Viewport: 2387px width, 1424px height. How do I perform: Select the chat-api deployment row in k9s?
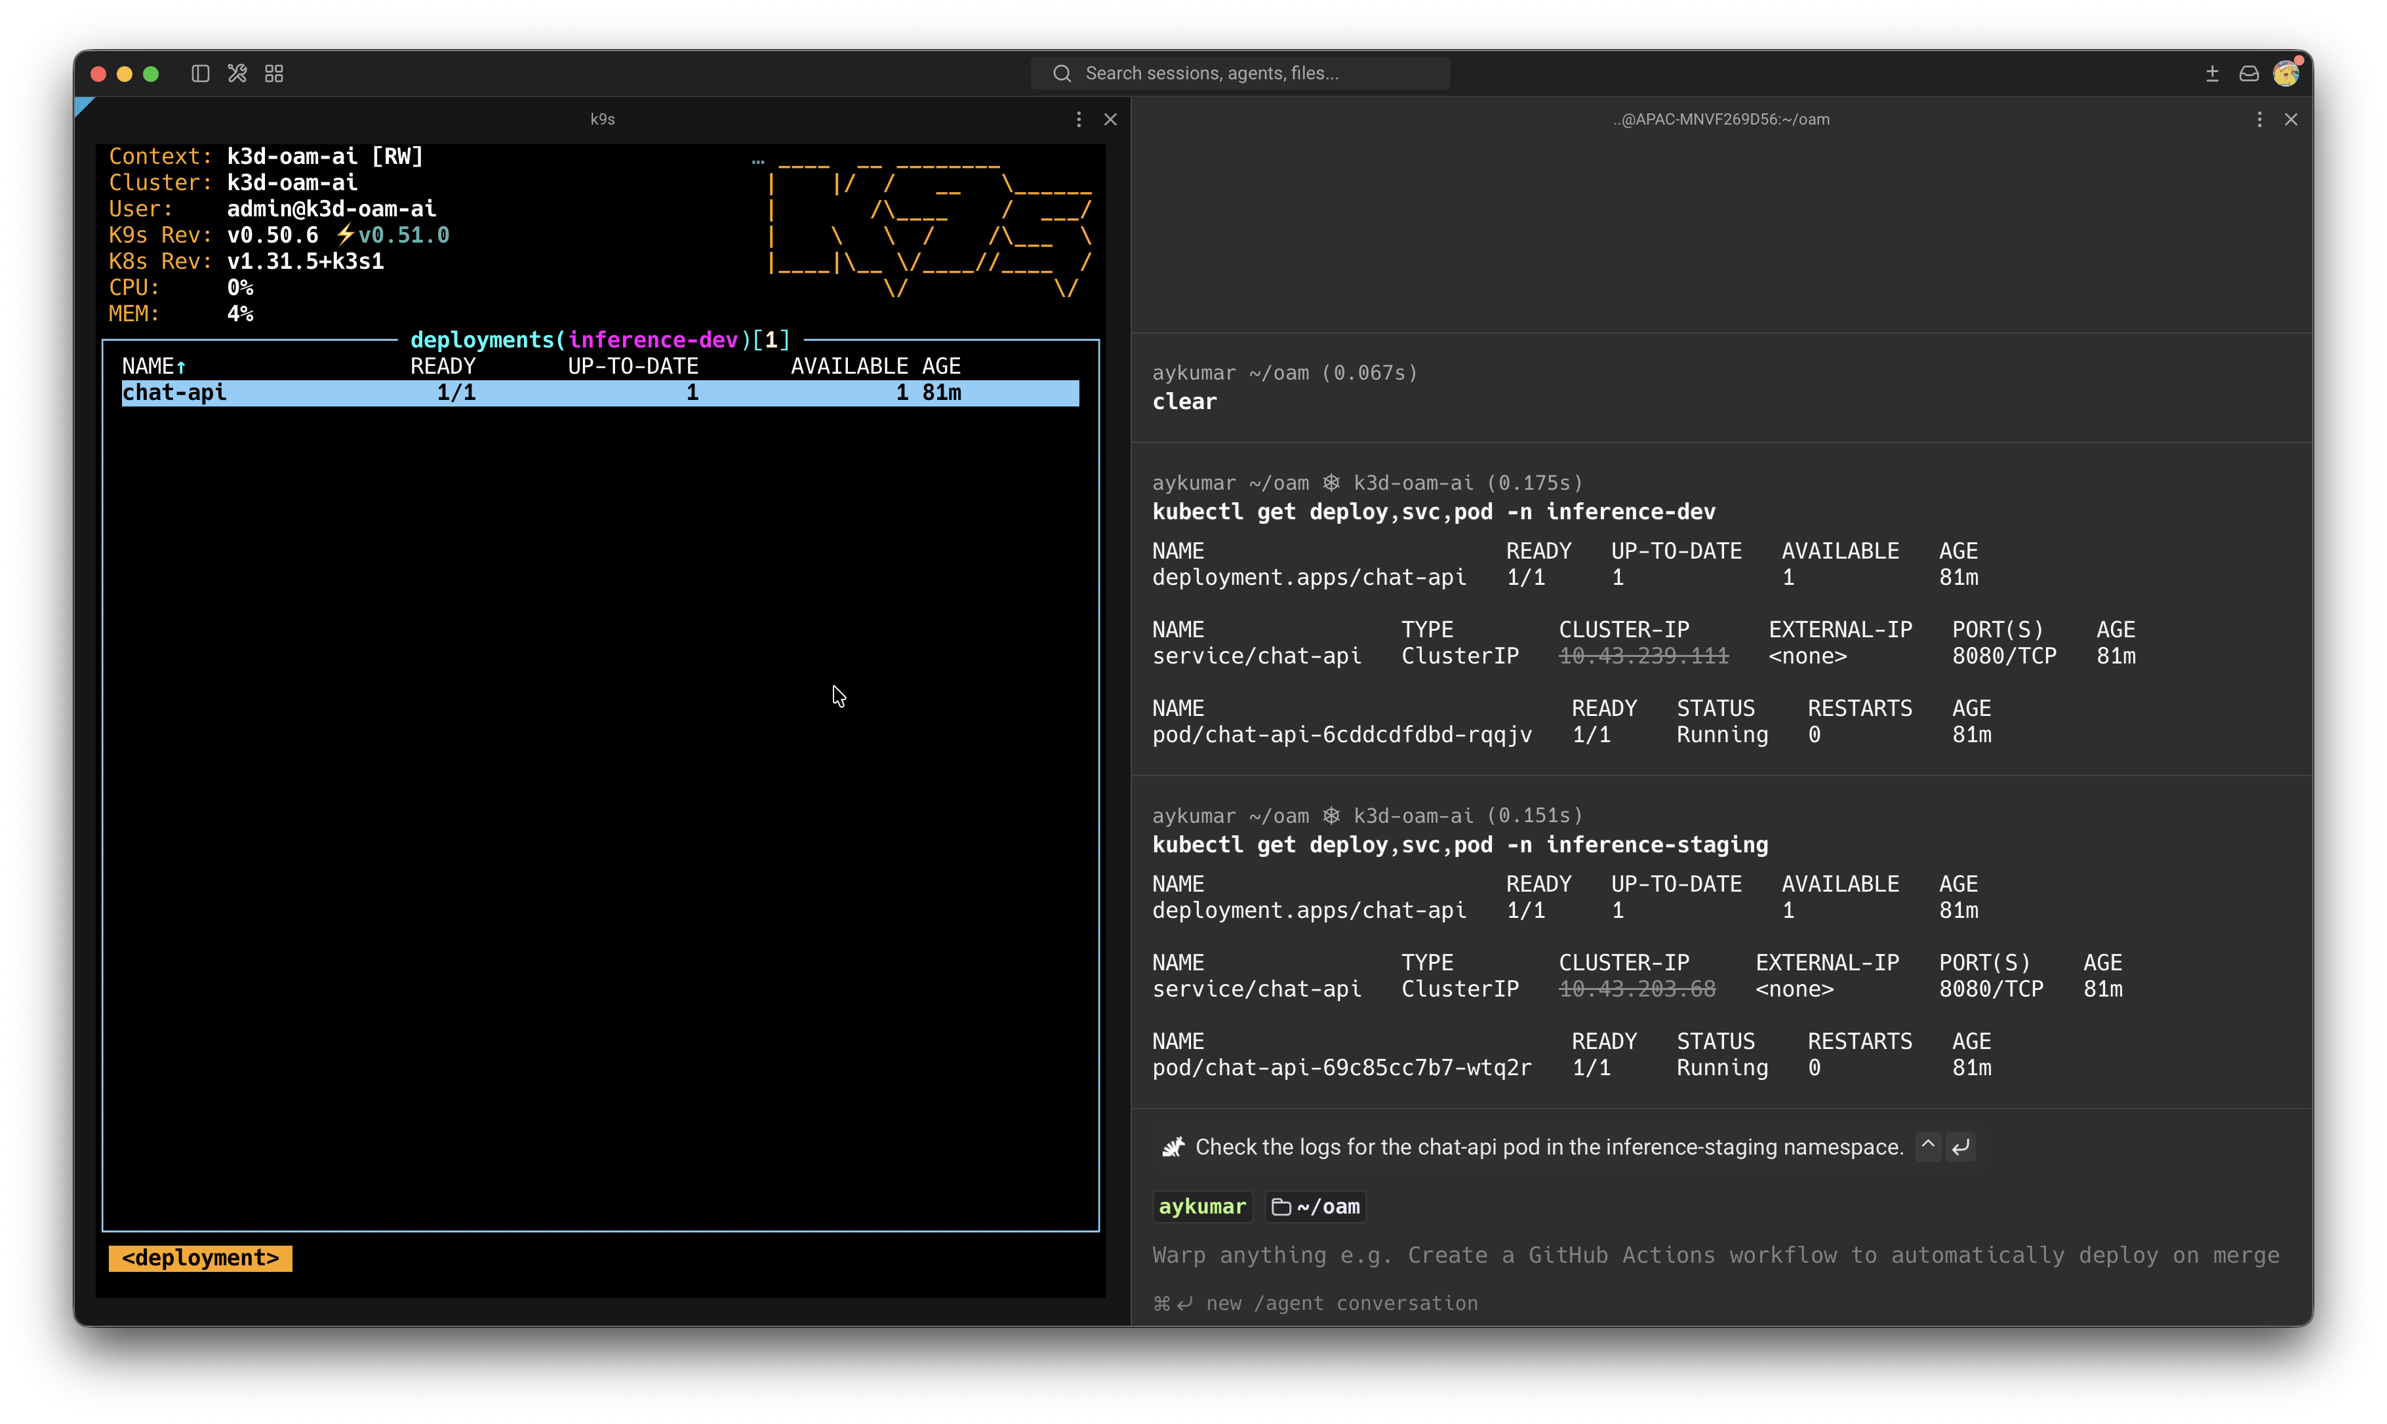click(600, 393)
